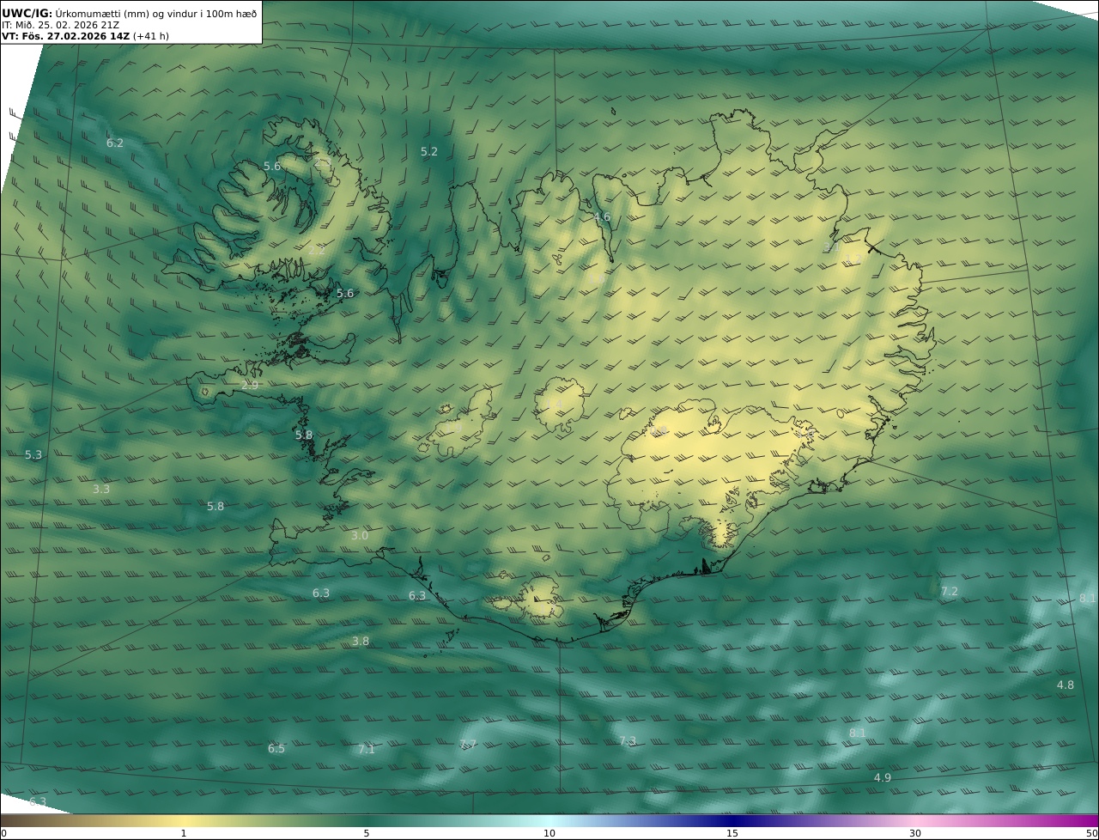The image size is (1099, 840).
Task: Click the 5.3 value label
Action: (33, 455)
